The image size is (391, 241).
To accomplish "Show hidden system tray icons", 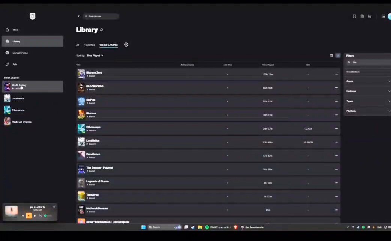I will point(348,227).
